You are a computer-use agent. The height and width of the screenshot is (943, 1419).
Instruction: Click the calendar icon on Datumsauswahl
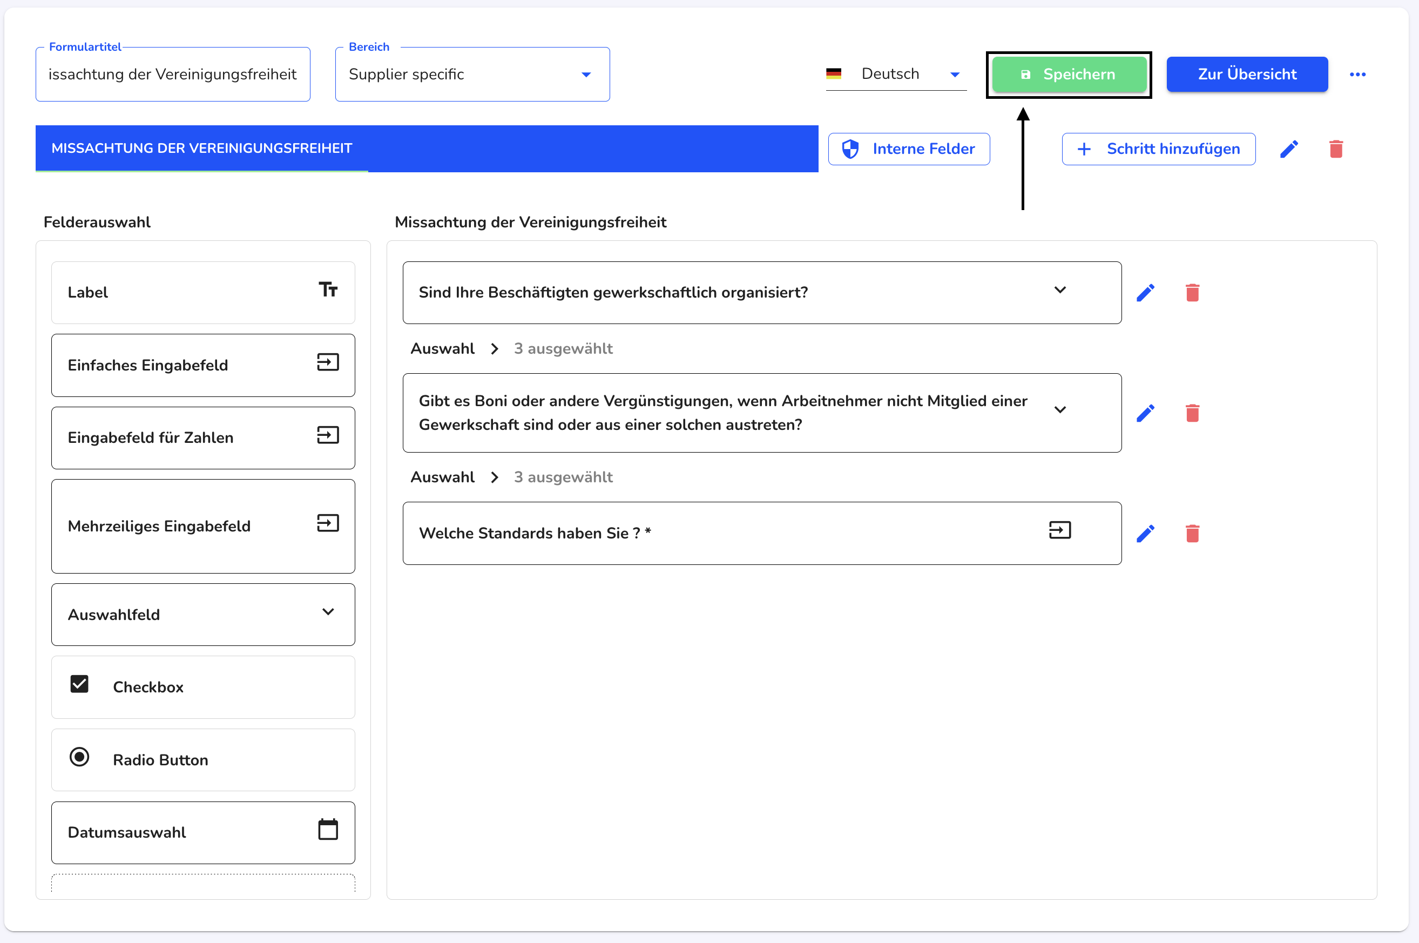pos(328,830)
